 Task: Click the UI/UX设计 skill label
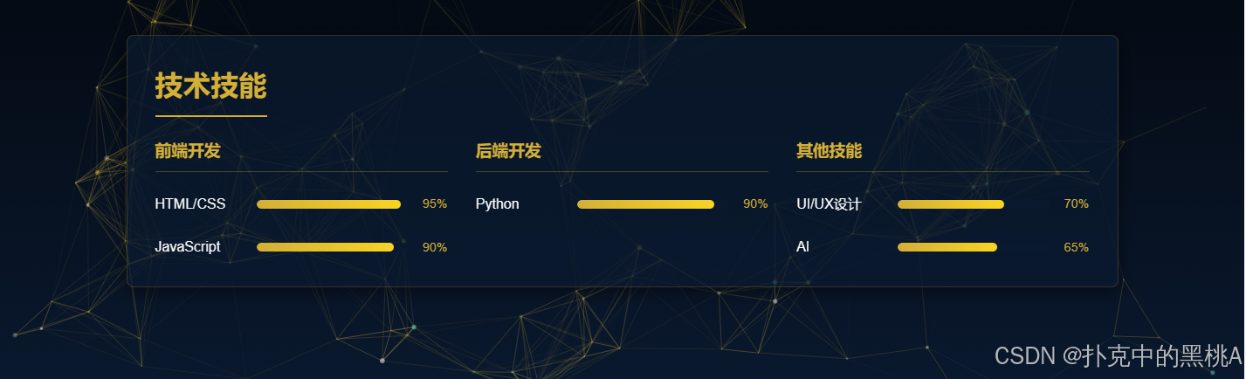click(829, 204)
